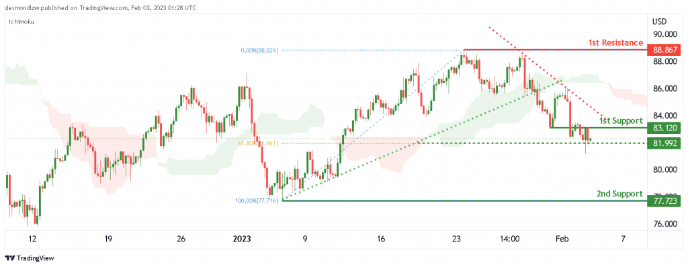
Task: Click the 0.00%(88.829) Fibonacci label
Action: point(261,50)
